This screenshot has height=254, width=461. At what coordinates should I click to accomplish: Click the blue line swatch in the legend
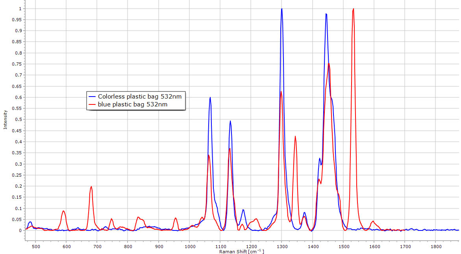coord(93,96)
